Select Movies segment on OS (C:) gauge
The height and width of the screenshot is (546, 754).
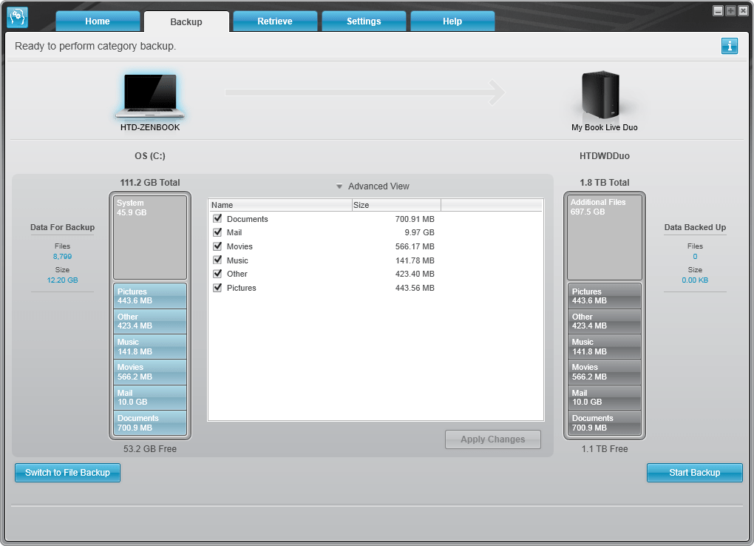click(150, 372)
